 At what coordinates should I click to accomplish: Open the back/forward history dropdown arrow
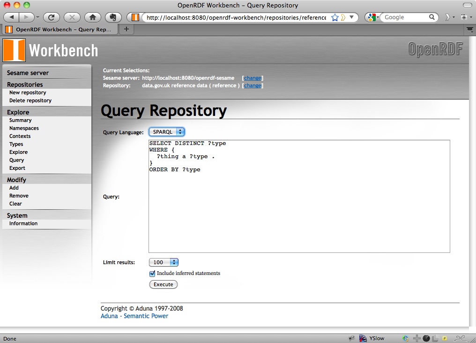(x=37, y=17)
